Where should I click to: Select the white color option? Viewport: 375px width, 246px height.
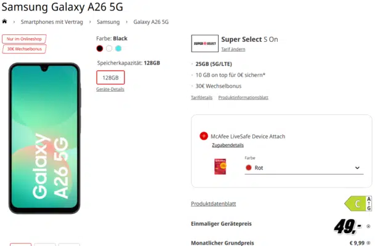click(x=109, y=49)
